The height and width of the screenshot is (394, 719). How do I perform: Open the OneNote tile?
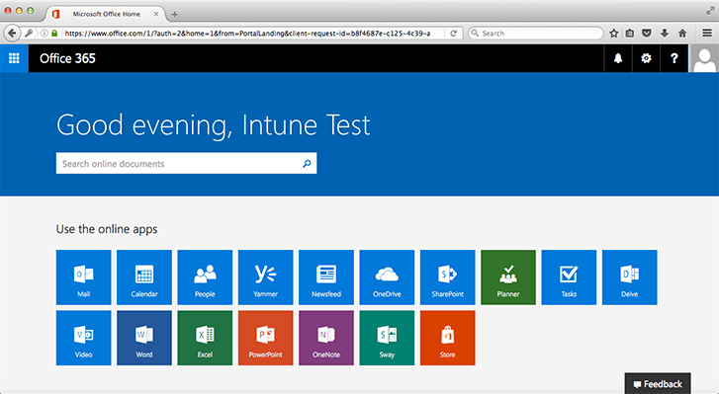pos(326,338)
